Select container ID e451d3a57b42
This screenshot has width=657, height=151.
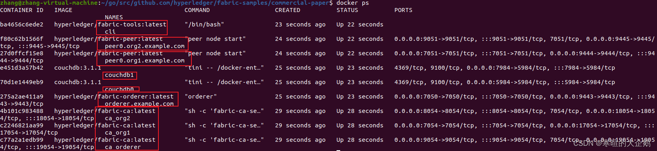22,68
